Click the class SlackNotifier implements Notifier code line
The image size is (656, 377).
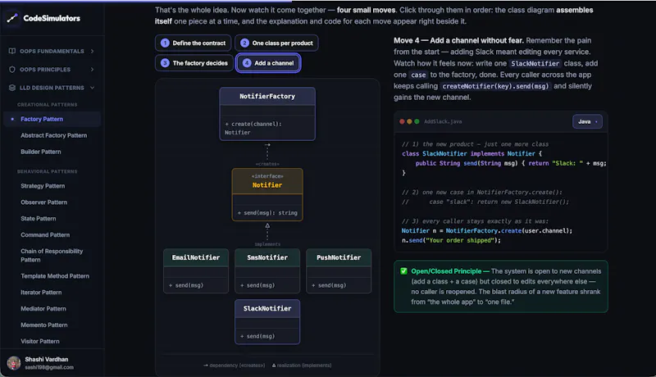(x=472, y=154)
